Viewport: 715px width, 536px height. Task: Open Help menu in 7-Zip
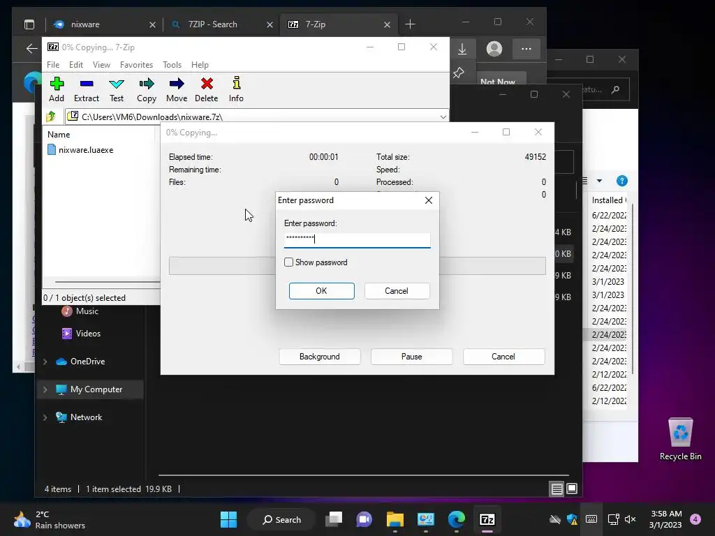point(200,65)
